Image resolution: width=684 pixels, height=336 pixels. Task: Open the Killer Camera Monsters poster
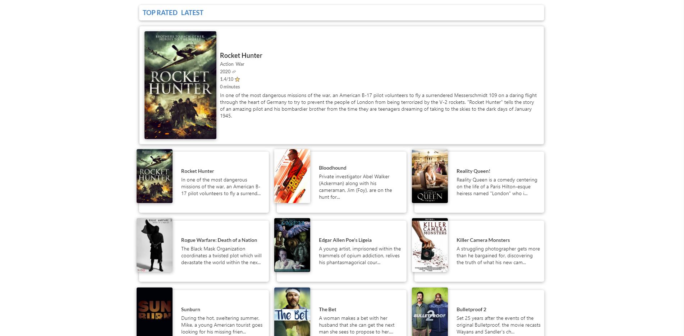(430, 245)
